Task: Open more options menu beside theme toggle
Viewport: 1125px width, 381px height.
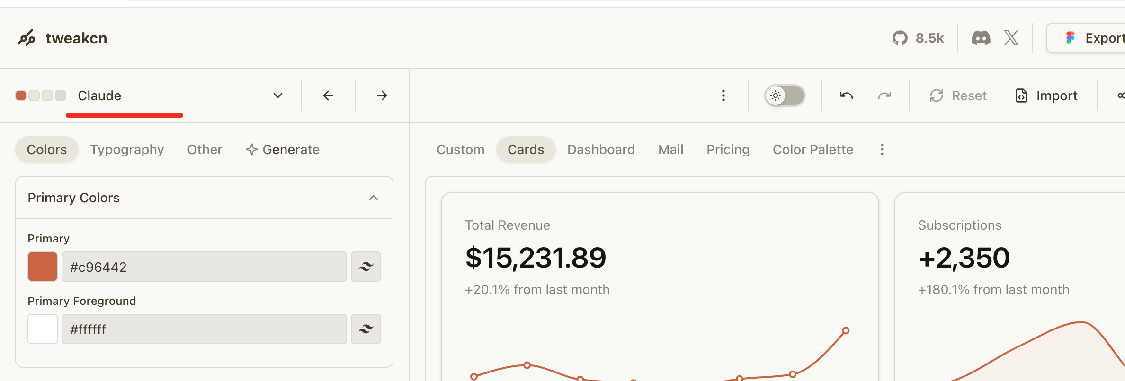Action: pyautogui.click(x=723, y=96)
